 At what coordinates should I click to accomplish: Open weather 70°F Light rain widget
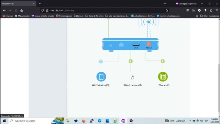point(175,121)
